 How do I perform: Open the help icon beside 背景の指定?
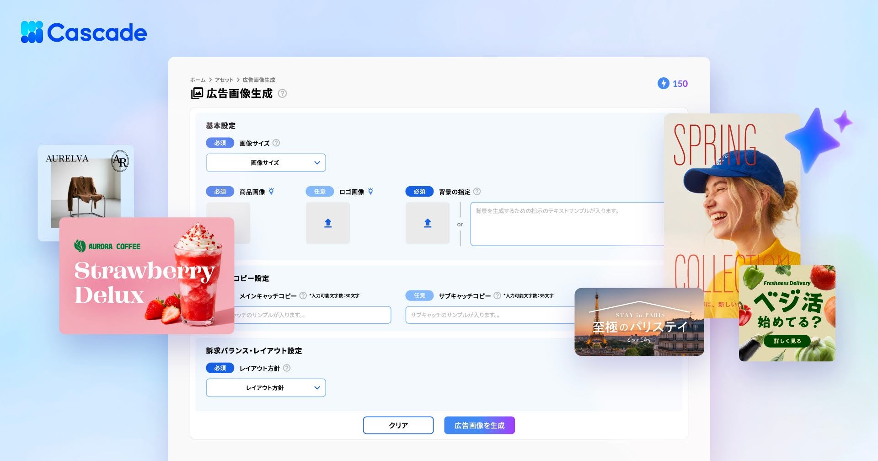click(477, 191)
